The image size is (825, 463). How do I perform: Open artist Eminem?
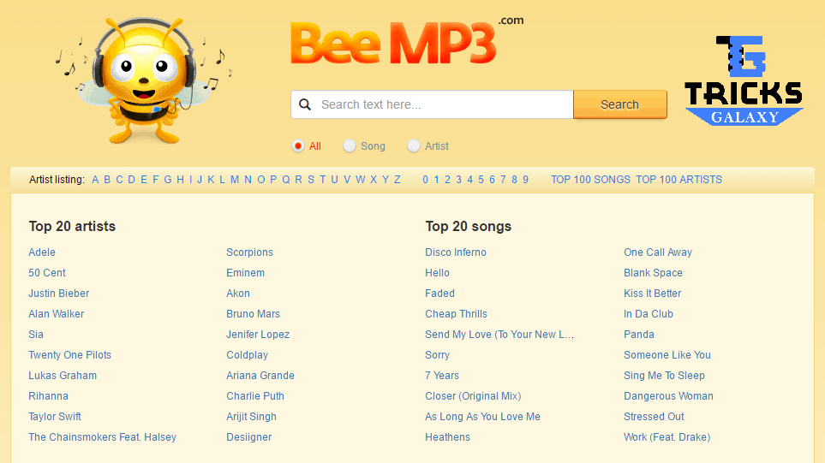point(246,273)
